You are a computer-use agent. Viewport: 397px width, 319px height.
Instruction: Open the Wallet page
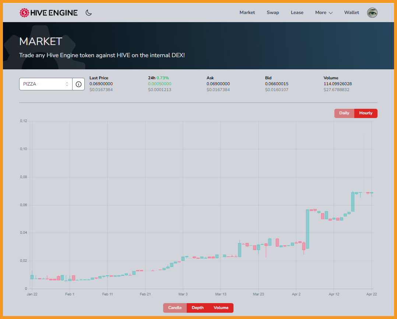coord(351,13)
